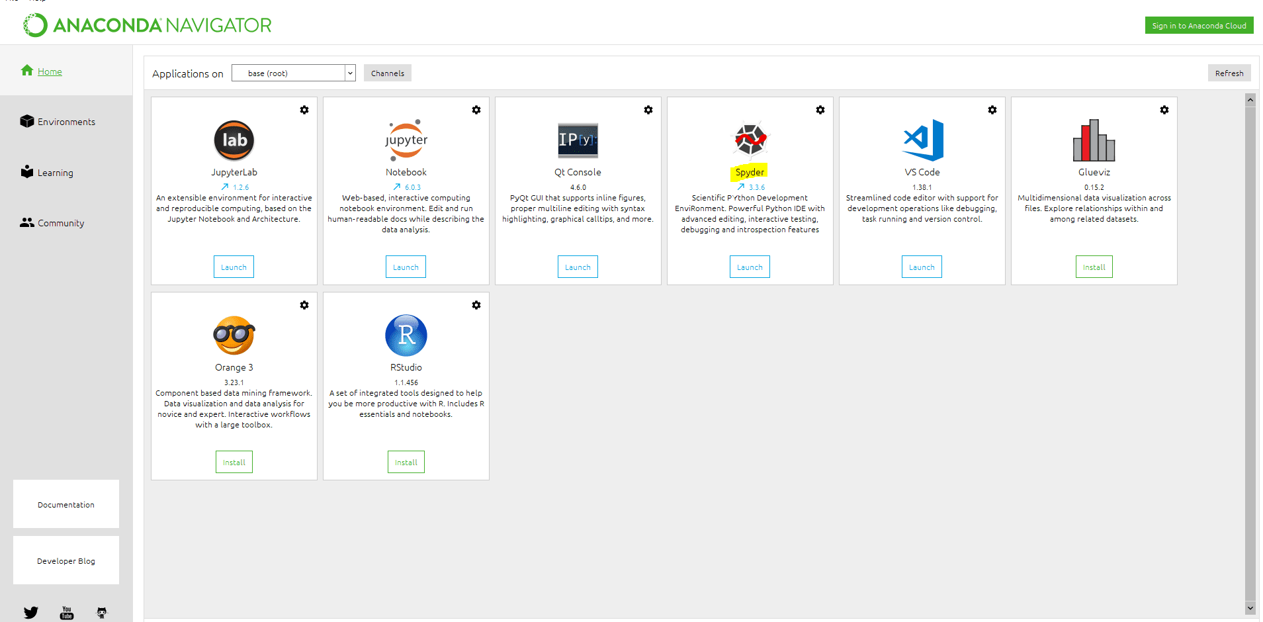The width and height of the screenshot is (1263, 622).
Task: Click the Qt Console version 4.6.0
Action: [578, 187]
